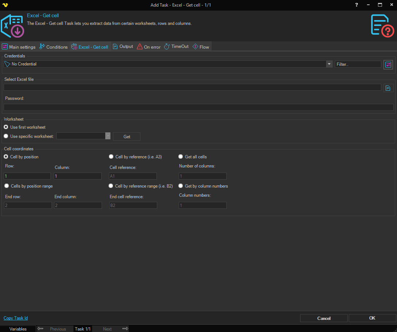The height and width of the screenshot is (332, 397).
Task: Click the Cancel button
Action: [324, 318]
